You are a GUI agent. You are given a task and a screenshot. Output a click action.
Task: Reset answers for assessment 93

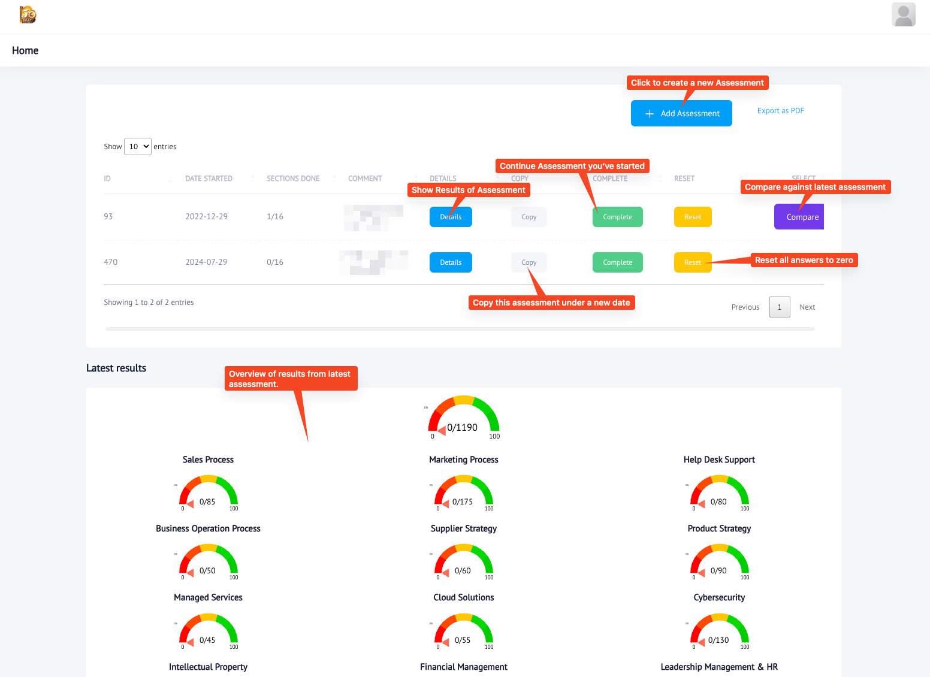coord(693,217)
